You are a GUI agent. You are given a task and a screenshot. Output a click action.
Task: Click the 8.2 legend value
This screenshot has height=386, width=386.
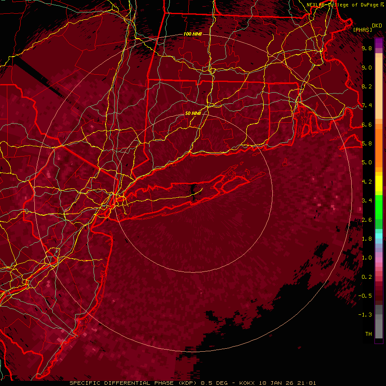click(x=367, y=86)
